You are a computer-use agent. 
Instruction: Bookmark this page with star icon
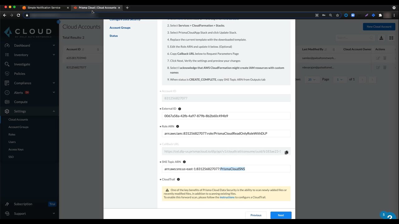337,15
